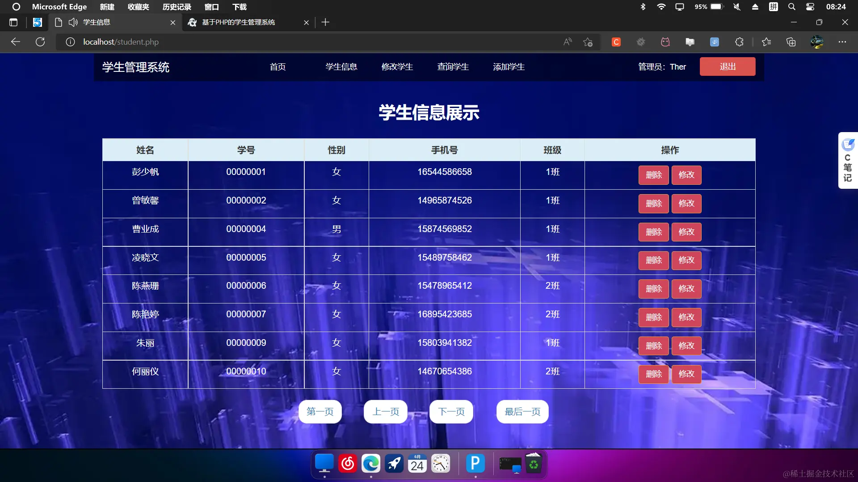This screenshot has width=858, height=482.
Task: Click the red 退出 logout button
Action: click(x=727, y=66)
